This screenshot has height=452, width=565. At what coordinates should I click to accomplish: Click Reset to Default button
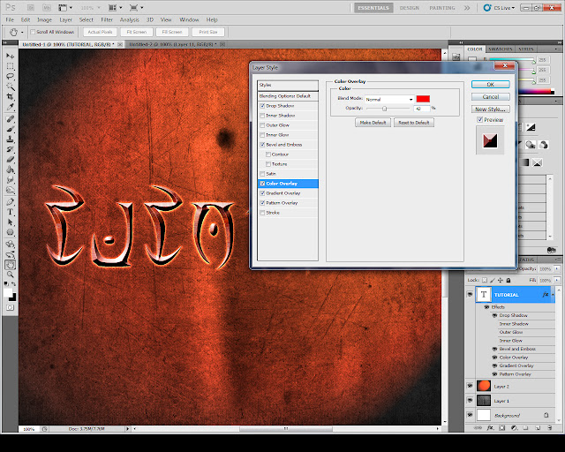tap(414, 123)
